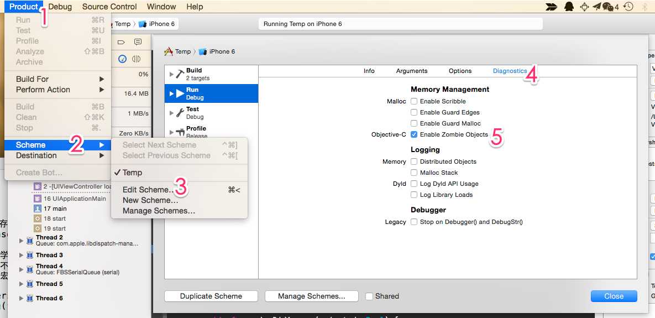
Task: Expand Thread 3 disclosure triangle
Action: click(22, 255)
